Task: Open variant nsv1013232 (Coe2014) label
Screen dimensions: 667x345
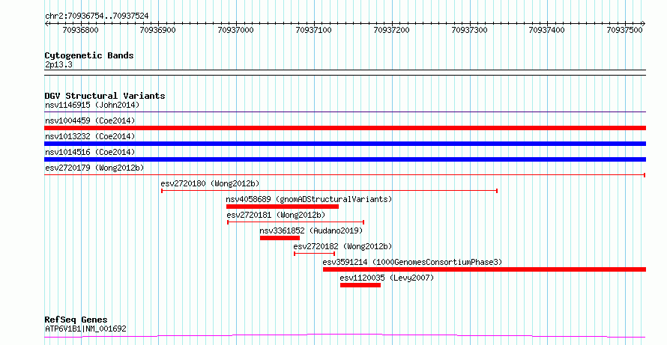Action: point(90,136)
